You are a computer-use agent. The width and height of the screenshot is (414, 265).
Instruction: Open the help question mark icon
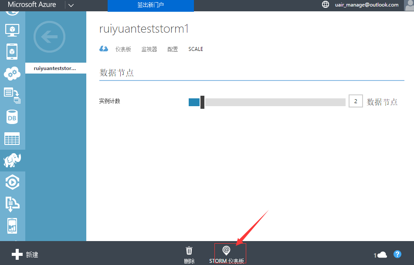[397, 254]
